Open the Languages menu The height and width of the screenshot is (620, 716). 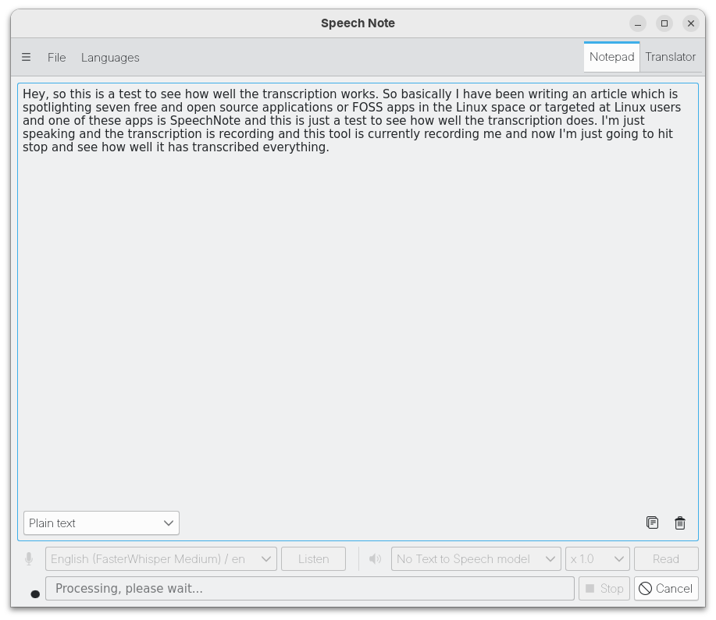click(110, 58)
